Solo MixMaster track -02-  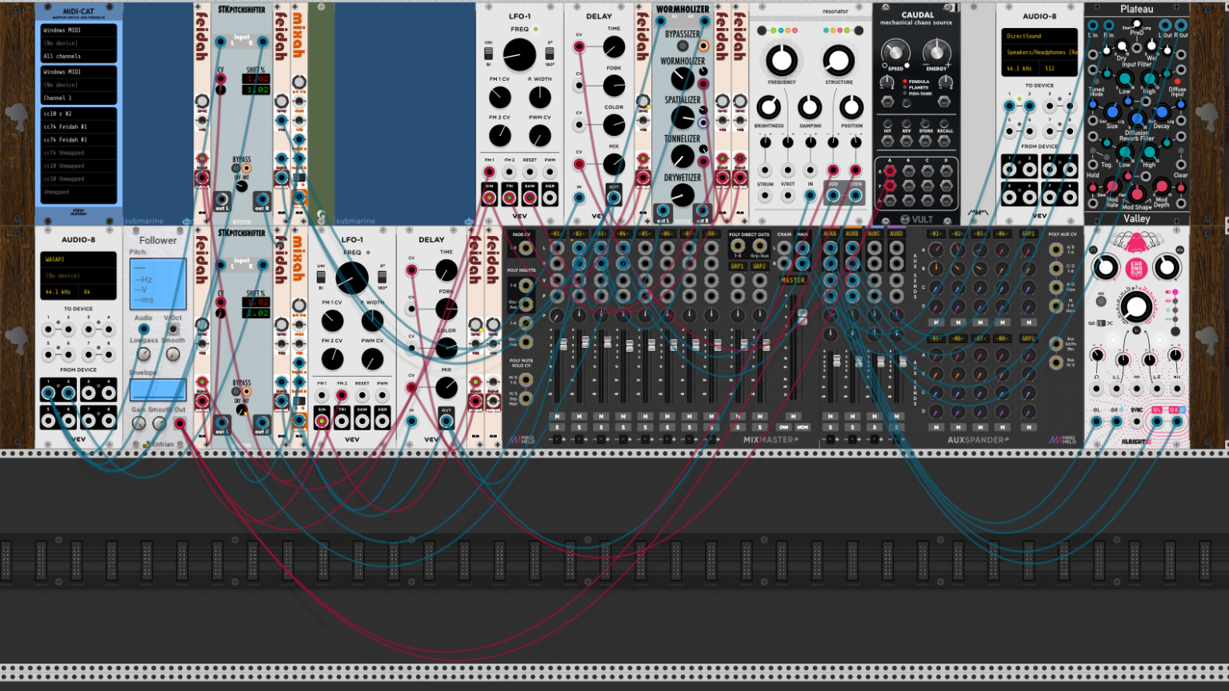click(579, 428)
